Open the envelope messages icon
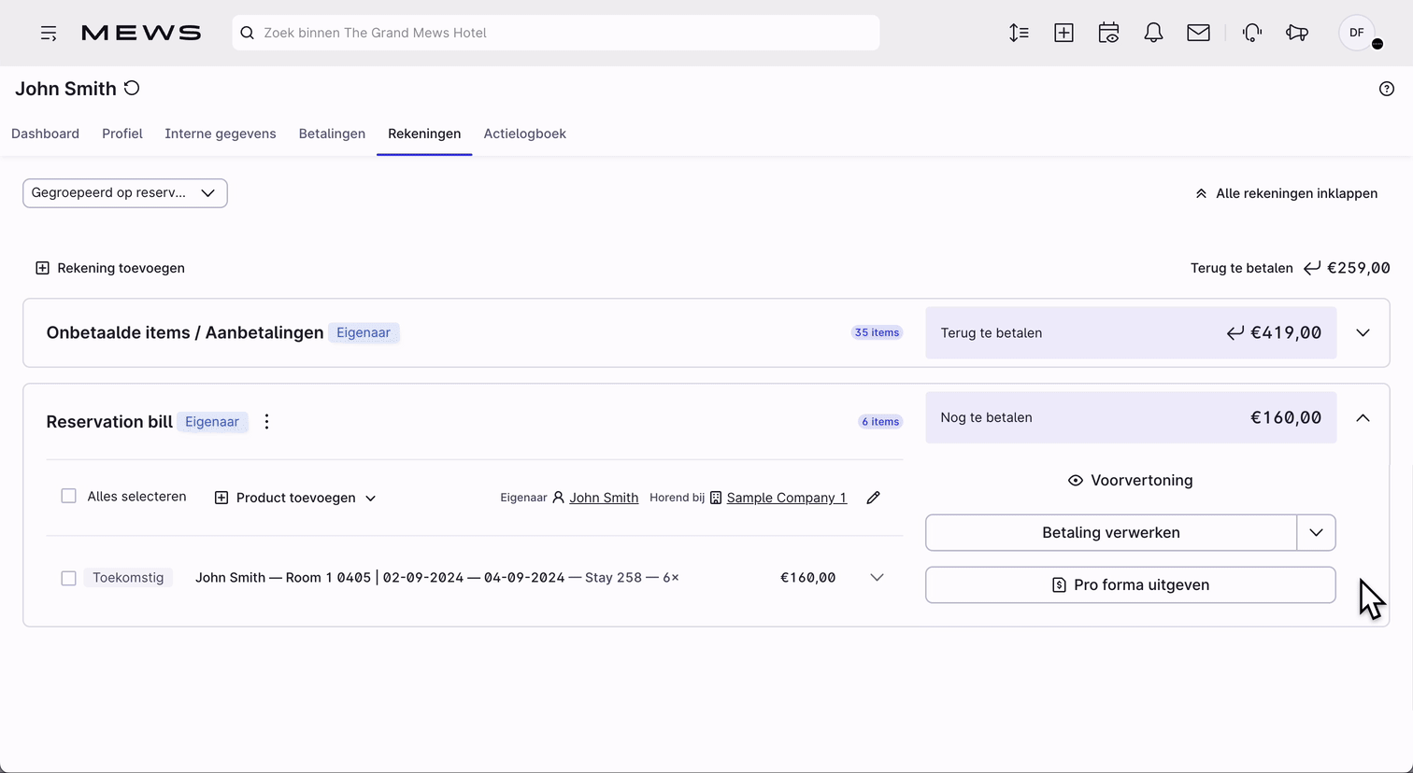1413x773 pixels. point(1198,33)
